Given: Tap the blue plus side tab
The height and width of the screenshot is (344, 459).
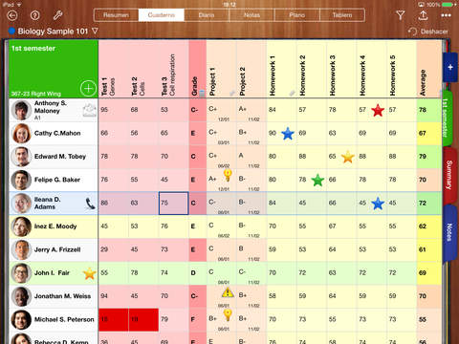Looking at the screenshot, I should [450, 67].
